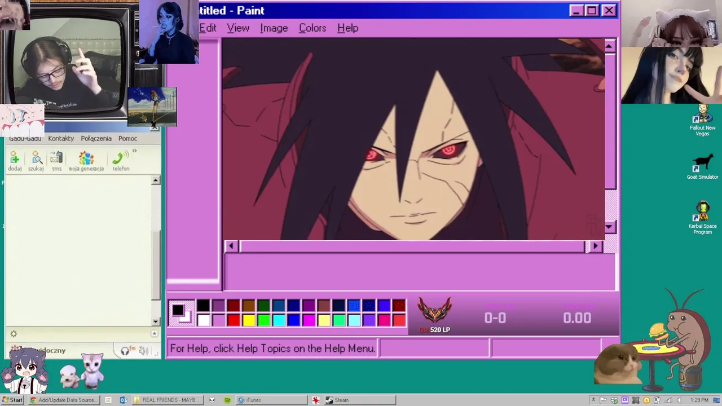This screenshot has width=722, height=406.
Task: Click Paint horizontal scroll left arrow
Action: tap(231, 246)
